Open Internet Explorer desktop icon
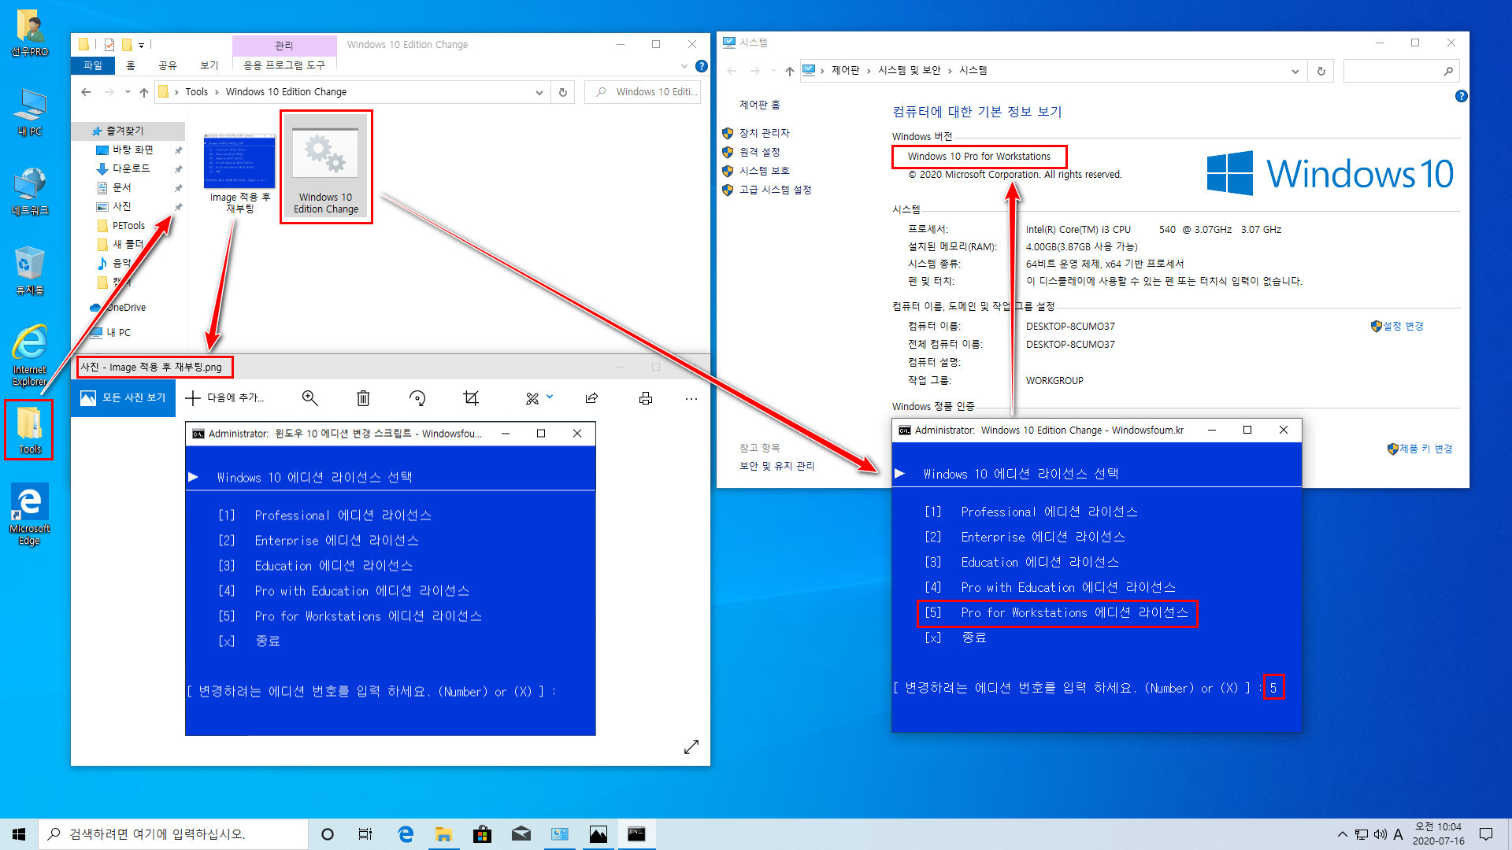The image size is (1512, 850). click(29, 355)
